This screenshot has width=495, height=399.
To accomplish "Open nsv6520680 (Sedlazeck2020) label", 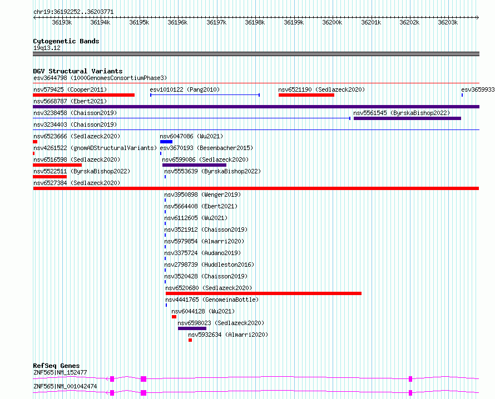I will (209, 288).
